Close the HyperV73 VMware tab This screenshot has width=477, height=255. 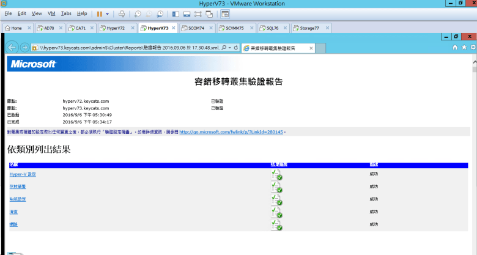pyautogui.click(x=173, y=28)
